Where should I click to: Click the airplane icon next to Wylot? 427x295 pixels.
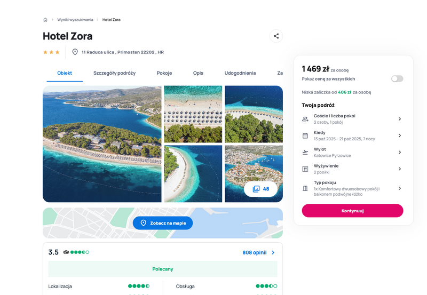pyautogui.click(x=305, y=152)
